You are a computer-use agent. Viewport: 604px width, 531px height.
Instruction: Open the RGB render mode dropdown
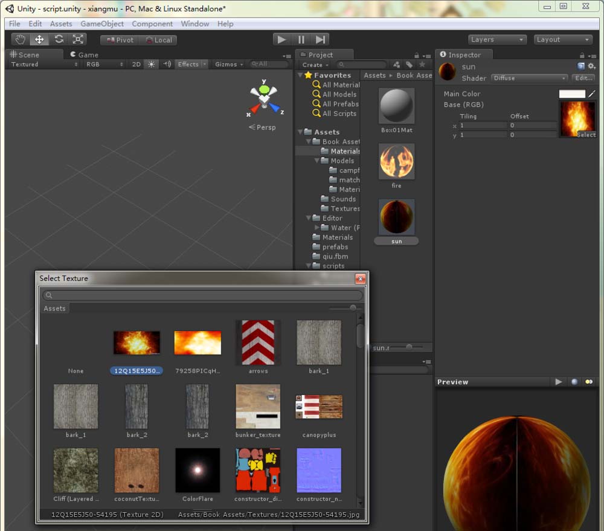[104, 65]
